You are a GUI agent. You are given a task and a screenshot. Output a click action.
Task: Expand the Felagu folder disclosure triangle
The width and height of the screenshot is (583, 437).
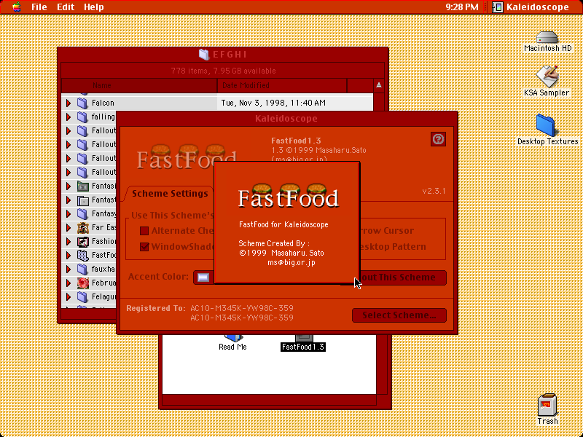tap(69, 297)
